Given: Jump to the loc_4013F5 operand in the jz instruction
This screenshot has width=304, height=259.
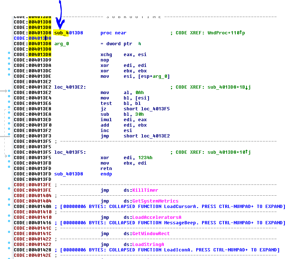Looking at the screenshot, I should (x=155, y=109).
